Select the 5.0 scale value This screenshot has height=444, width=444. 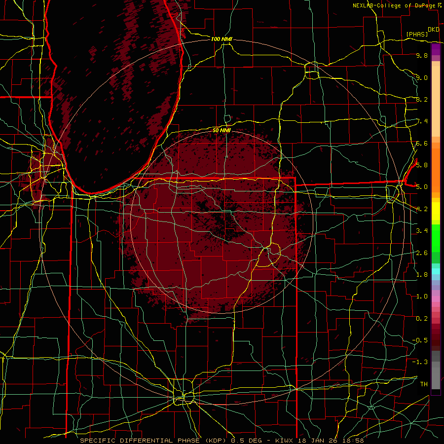(x=422, y=186)
